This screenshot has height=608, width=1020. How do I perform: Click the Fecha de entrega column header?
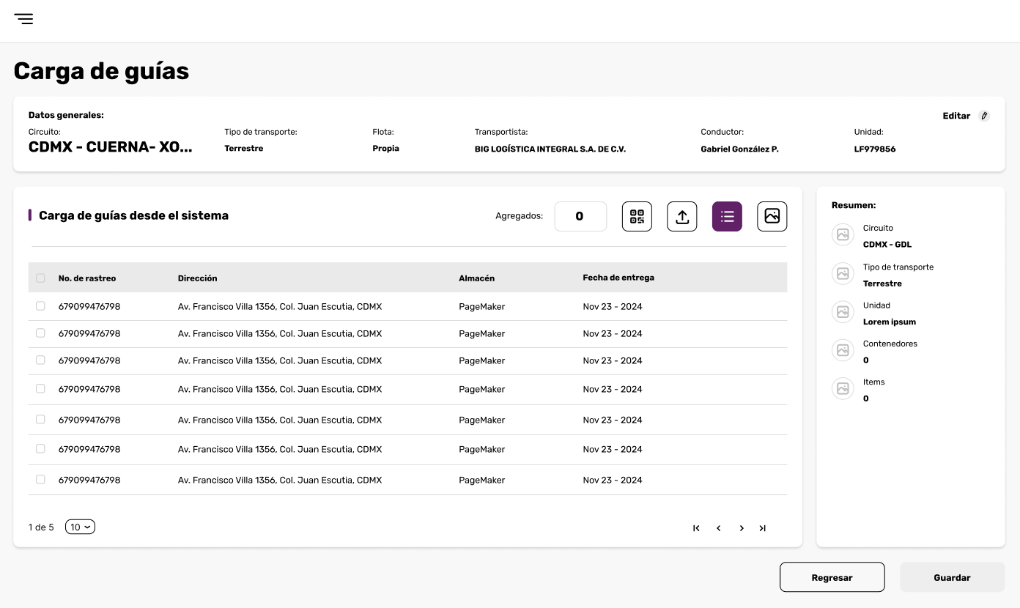click(618, 278)
